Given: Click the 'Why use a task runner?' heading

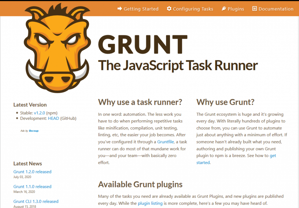Looking at the screenshot, I should pos(140,102).
